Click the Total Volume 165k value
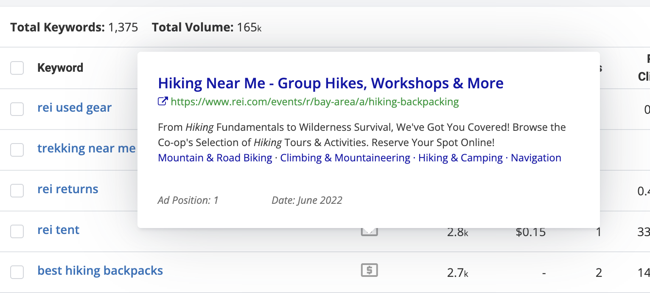Screen dimensions: 650x293 [x=249, y=28]
